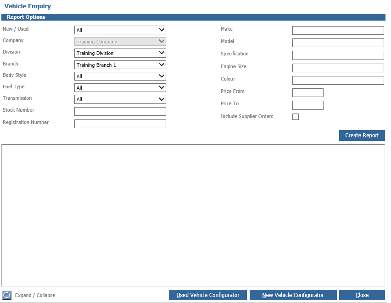This screenshot has width=391, height=303.
Task: Open the Division dropdown
Action: point(120,53)
